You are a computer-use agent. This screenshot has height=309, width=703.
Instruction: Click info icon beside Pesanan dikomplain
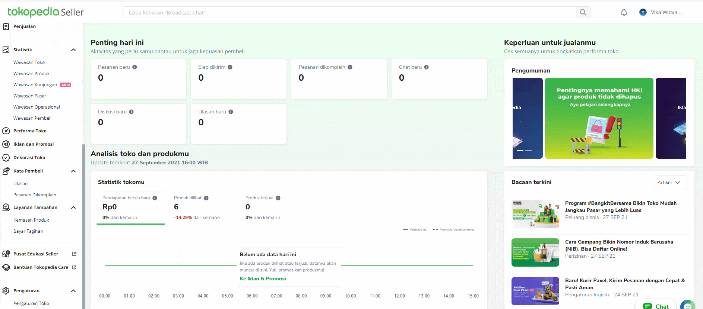[350, 67]
